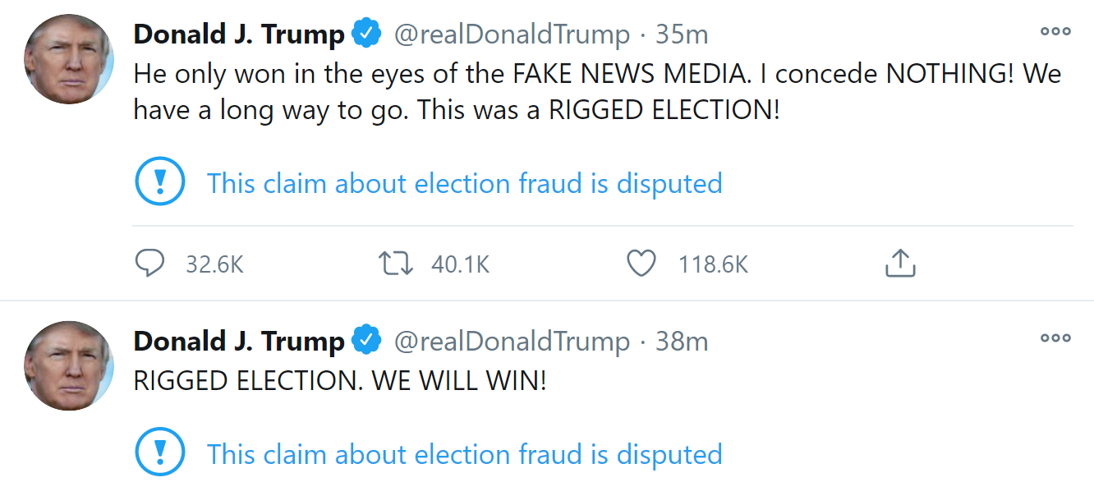This screenshot has height=482, width=1094.
Task: Retweet the 'I concede NOTHING' tweet
Action: 396,264
